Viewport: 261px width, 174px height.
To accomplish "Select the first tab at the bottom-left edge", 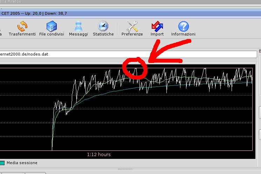I will click(12, 173).
